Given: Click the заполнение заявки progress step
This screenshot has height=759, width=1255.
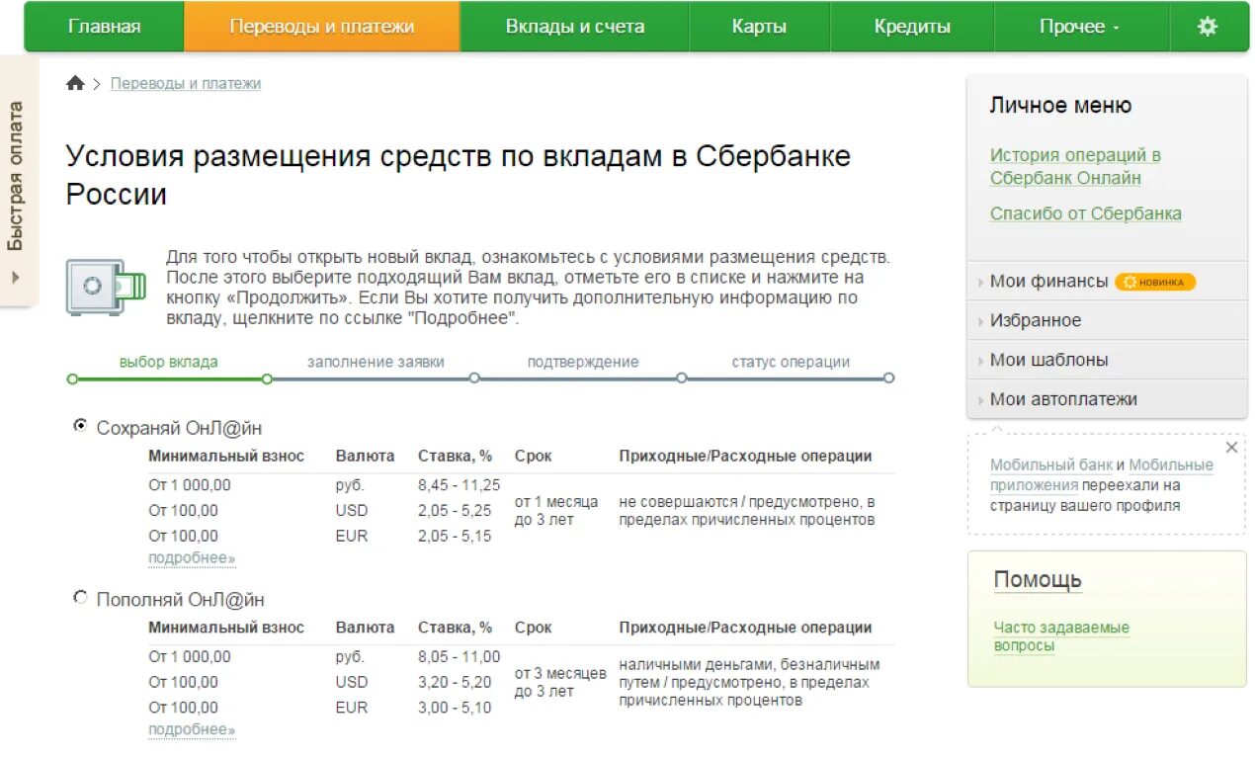Looking at the screenshot, I should click(376, 363).
